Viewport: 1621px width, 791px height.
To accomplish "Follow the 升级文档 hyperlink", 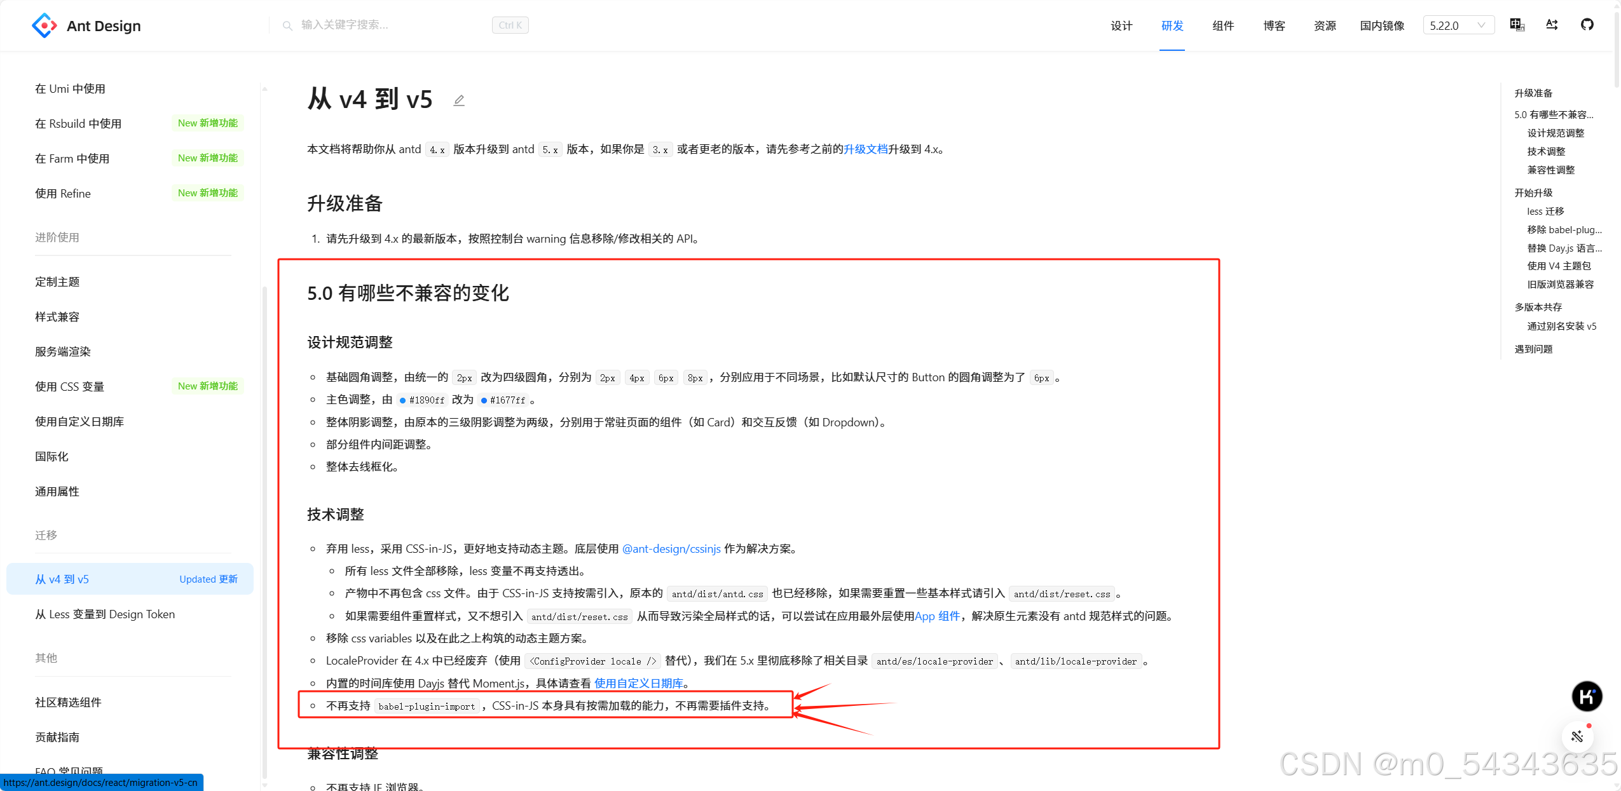I will [865, 149].
